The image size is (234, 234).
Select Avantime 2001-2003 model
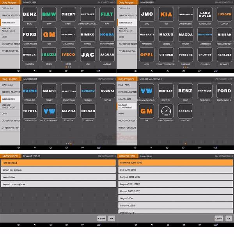pos(175,163)
